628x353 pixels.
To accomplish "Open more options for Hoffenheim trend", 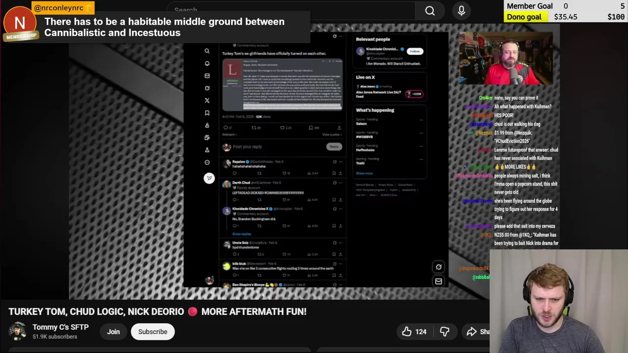I will 421,146.
